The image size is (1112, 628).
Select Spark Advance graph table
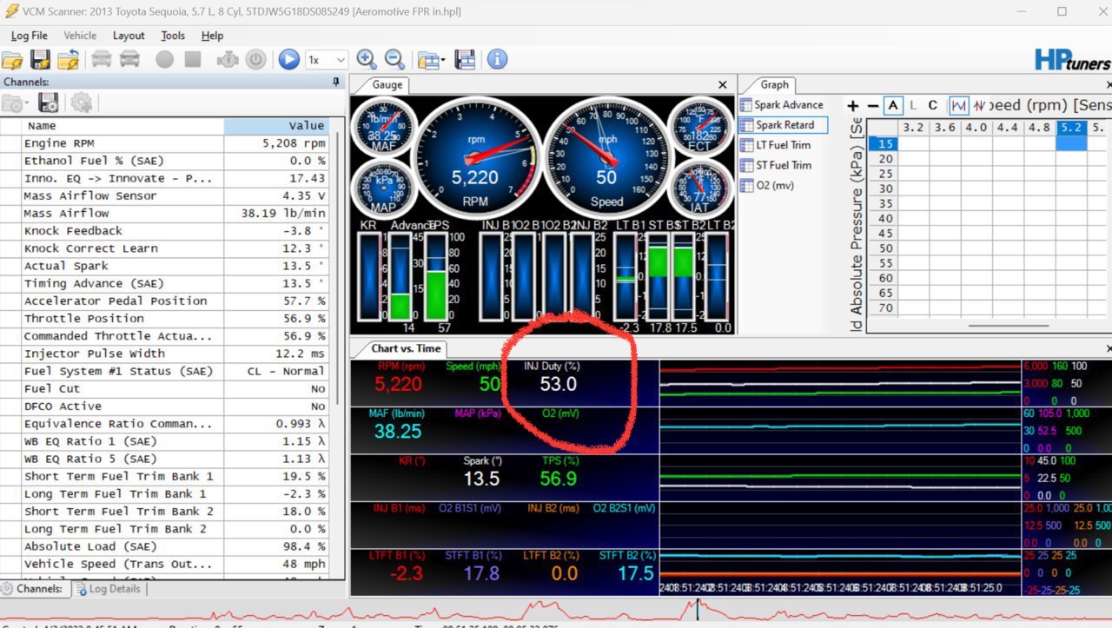click(x=782, y=104)
